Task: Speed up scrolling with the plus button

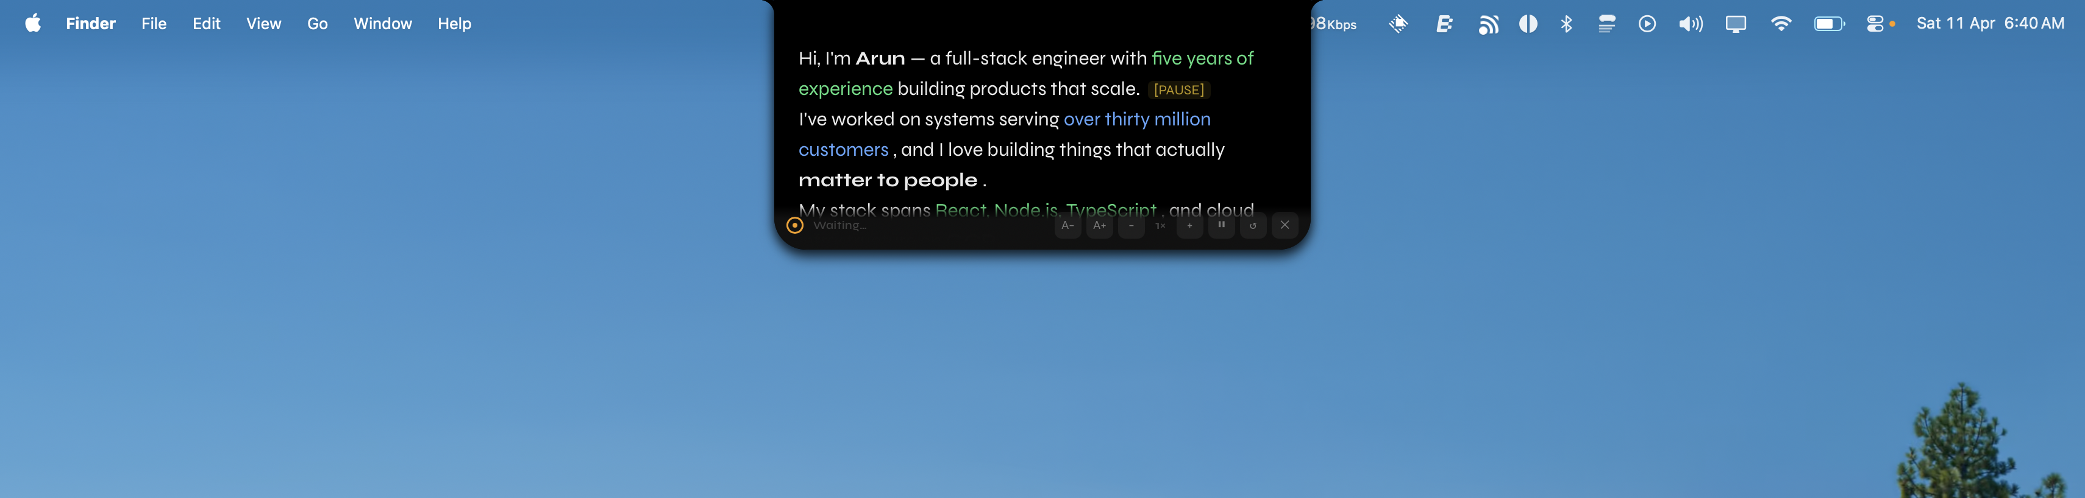Action: coord(1189,225)
